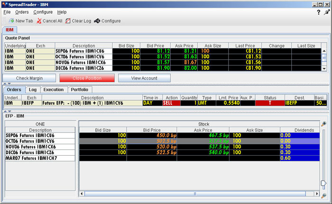This screenshot has height=204, width=332.
Task: Click the collapse arrows above EFP - IBM panel
Action: [7, 111]
